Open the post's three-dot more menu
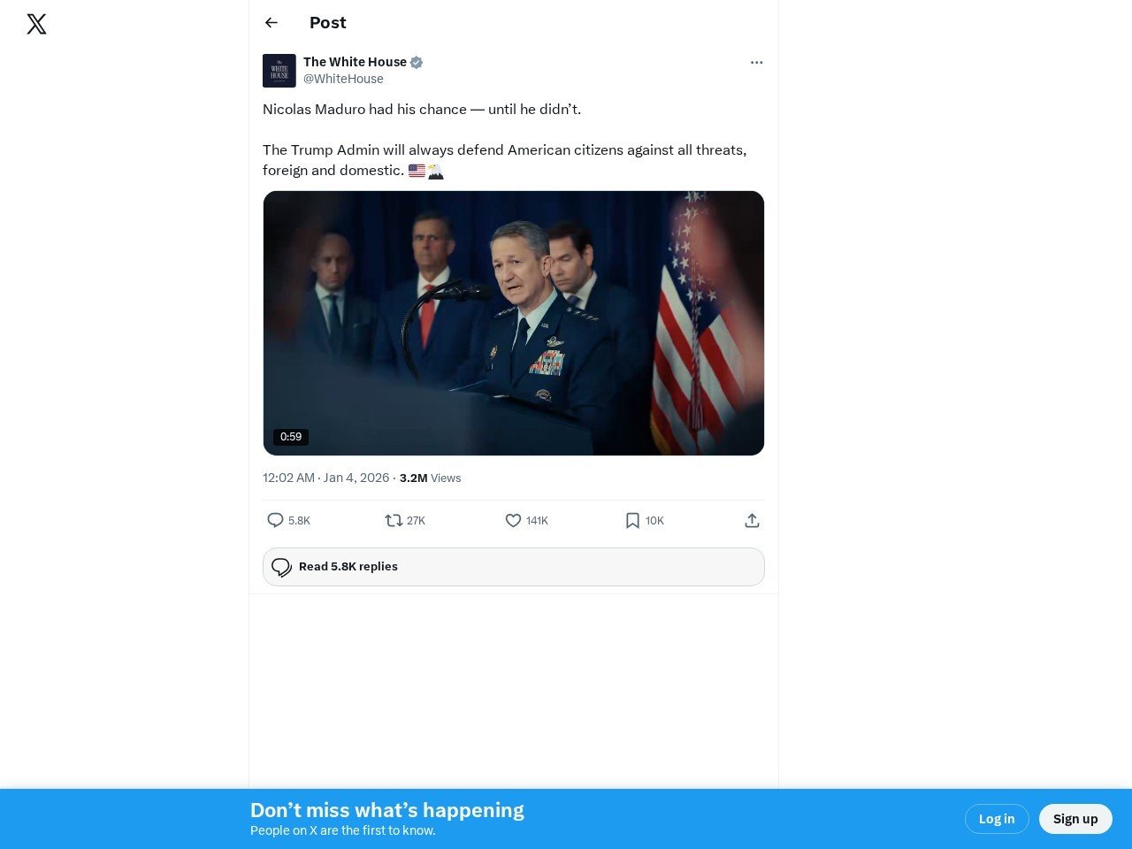 (756, 62)
